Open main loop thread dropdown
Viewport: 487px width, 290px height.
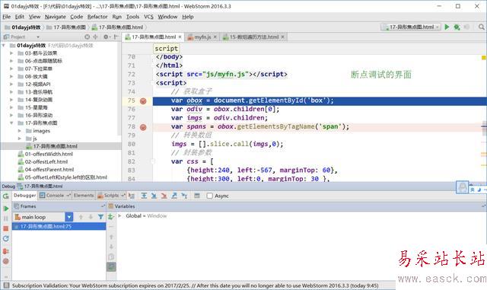(69, 217)
